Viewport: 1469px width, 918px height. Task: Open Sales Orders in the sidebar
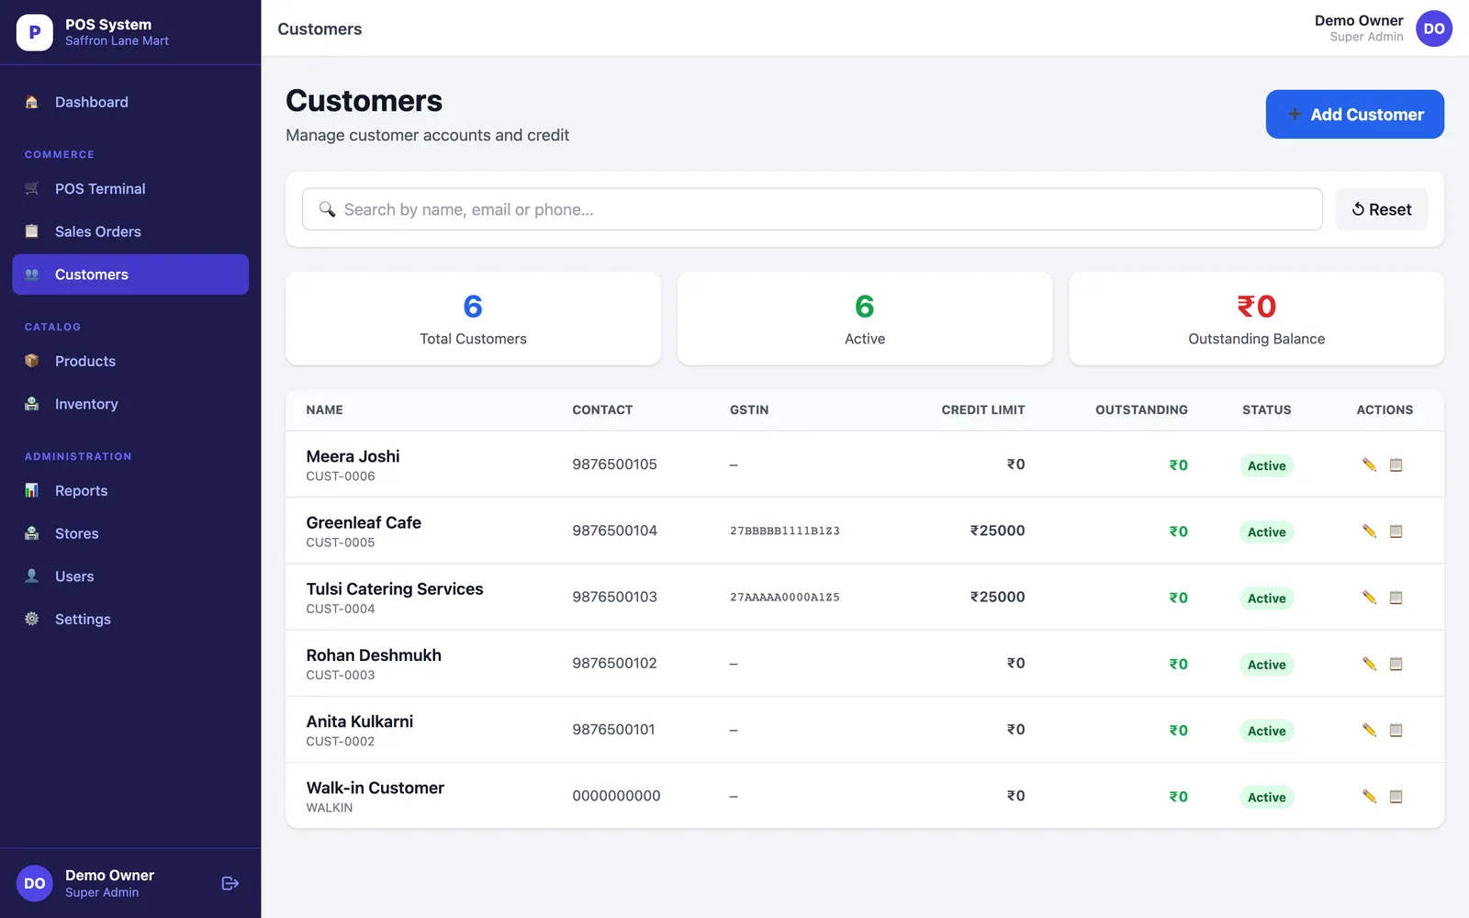[130, 231]
